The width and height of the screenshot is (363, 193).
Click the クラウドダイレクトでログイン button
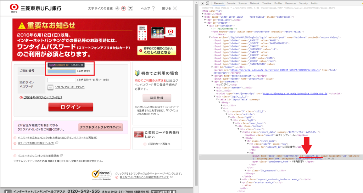(100, 127)
